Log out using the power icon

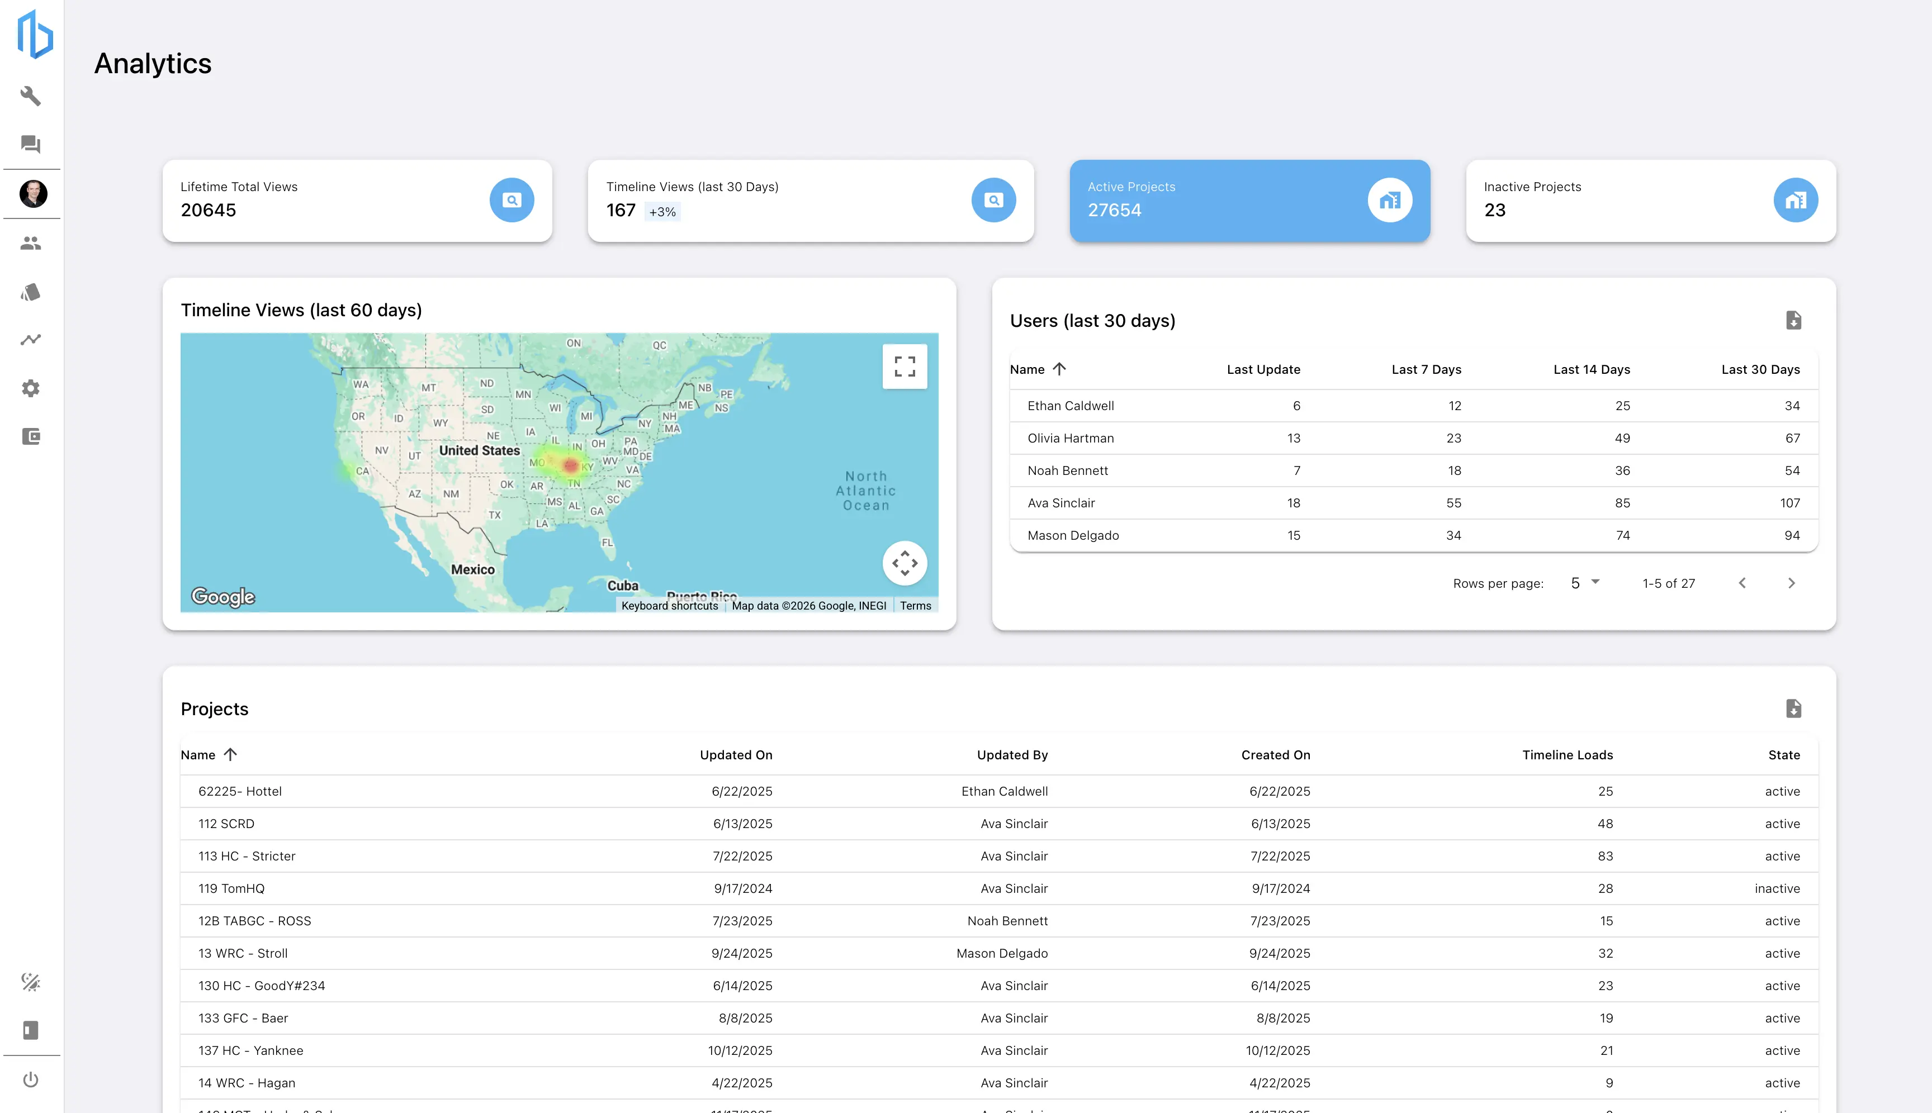(x=31, y=1078)
